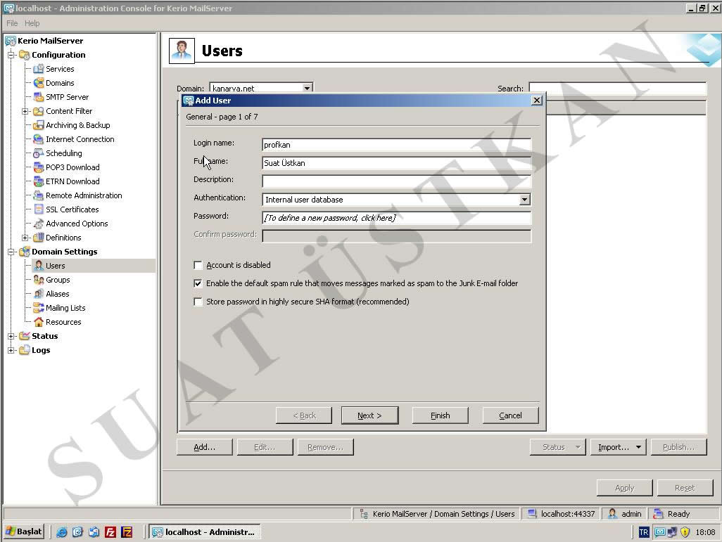The height and width of the screenshot is (542, 722).
Task: Click the Finish button
Action: click(x=441, y=415)
